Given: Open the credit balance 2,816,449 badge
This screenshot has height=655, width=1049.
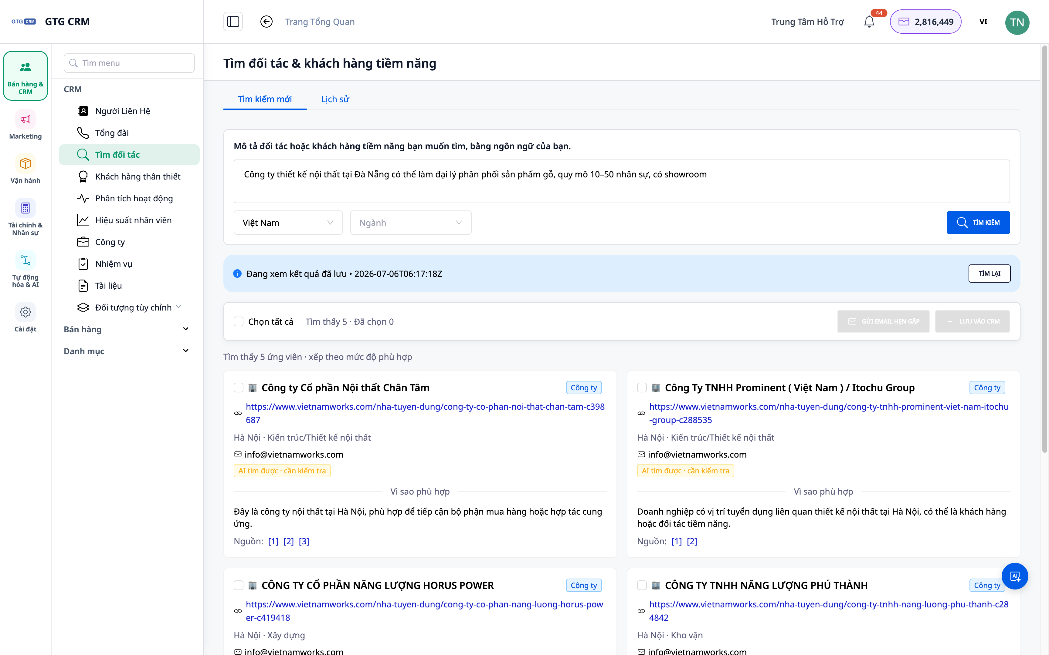Looking at the screenshot, I should click(x=925, y=22).
